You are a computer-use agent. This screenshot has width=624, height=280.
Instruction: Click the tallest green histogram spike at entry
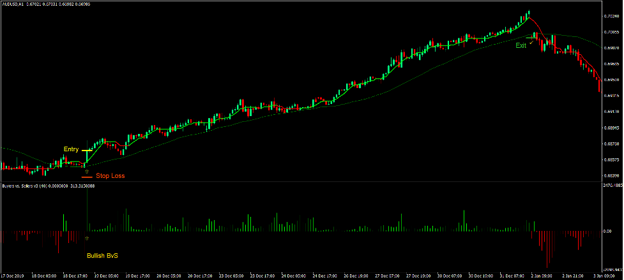(x=86, y=204)
